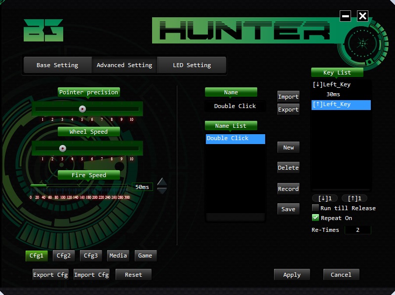Open the Base Setting tab
Screen dimensions: 395x295
point(57,65)
